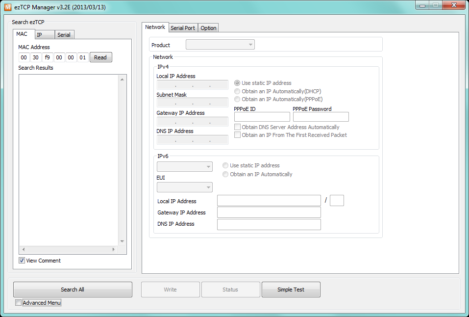Open the EUI dropdown
Screen dimensions: 469x317
coord(185,187)
